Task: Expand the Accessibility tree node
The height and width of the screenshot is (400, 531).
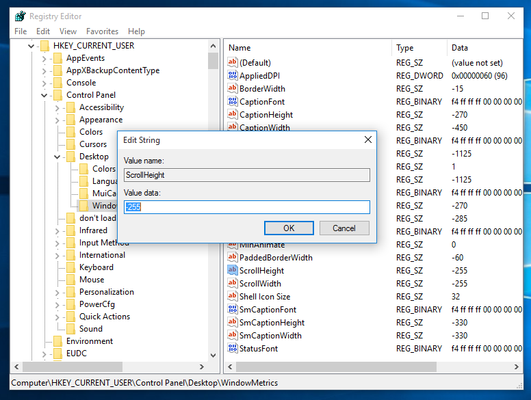Action: [x=57, y=108]
